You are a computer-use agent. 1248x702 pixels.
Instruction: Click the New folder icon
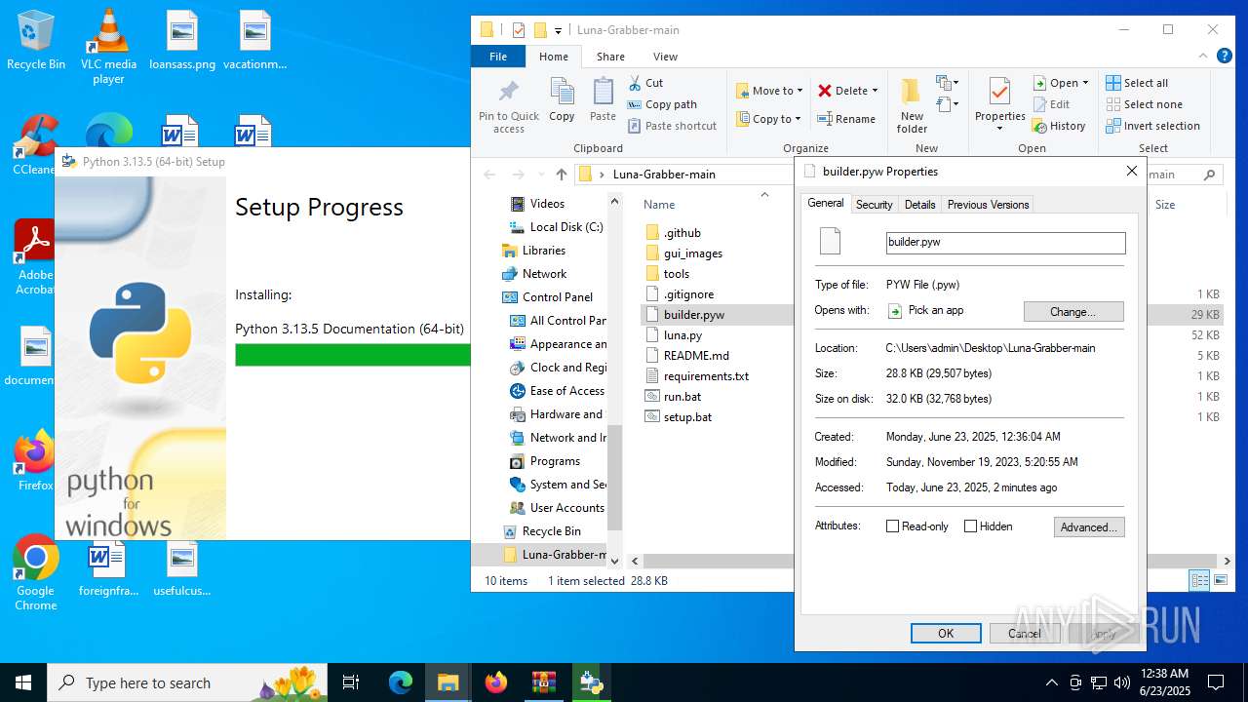click(912, 93)
